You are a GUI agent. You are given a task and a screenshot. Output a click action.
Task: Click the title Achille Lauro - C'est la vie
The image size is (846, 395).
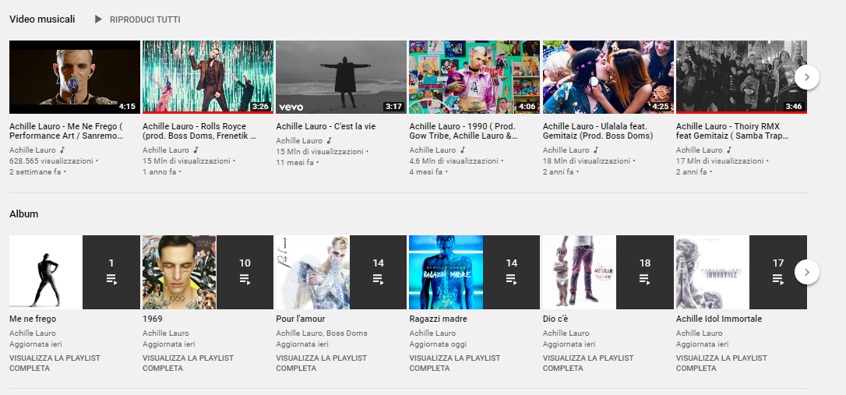[326, 126]
